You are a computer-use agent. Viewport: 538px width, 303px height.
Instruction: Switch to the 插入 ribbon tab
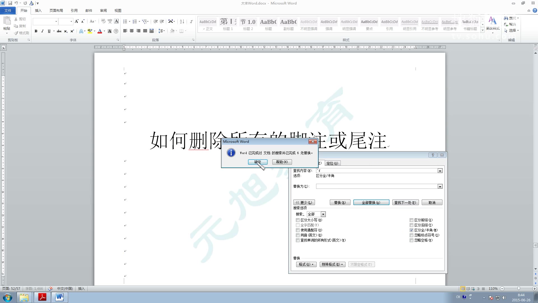[x=38, y=10]
